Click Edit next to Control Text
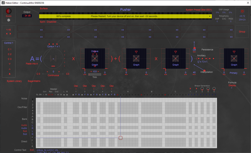This screenshot has width=251, height=153. [32, 150]
